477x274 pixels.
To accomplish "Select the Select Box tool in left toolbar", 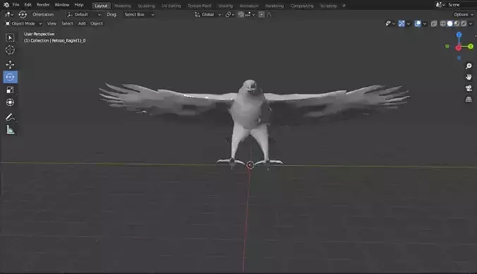I will coord(10,37).
